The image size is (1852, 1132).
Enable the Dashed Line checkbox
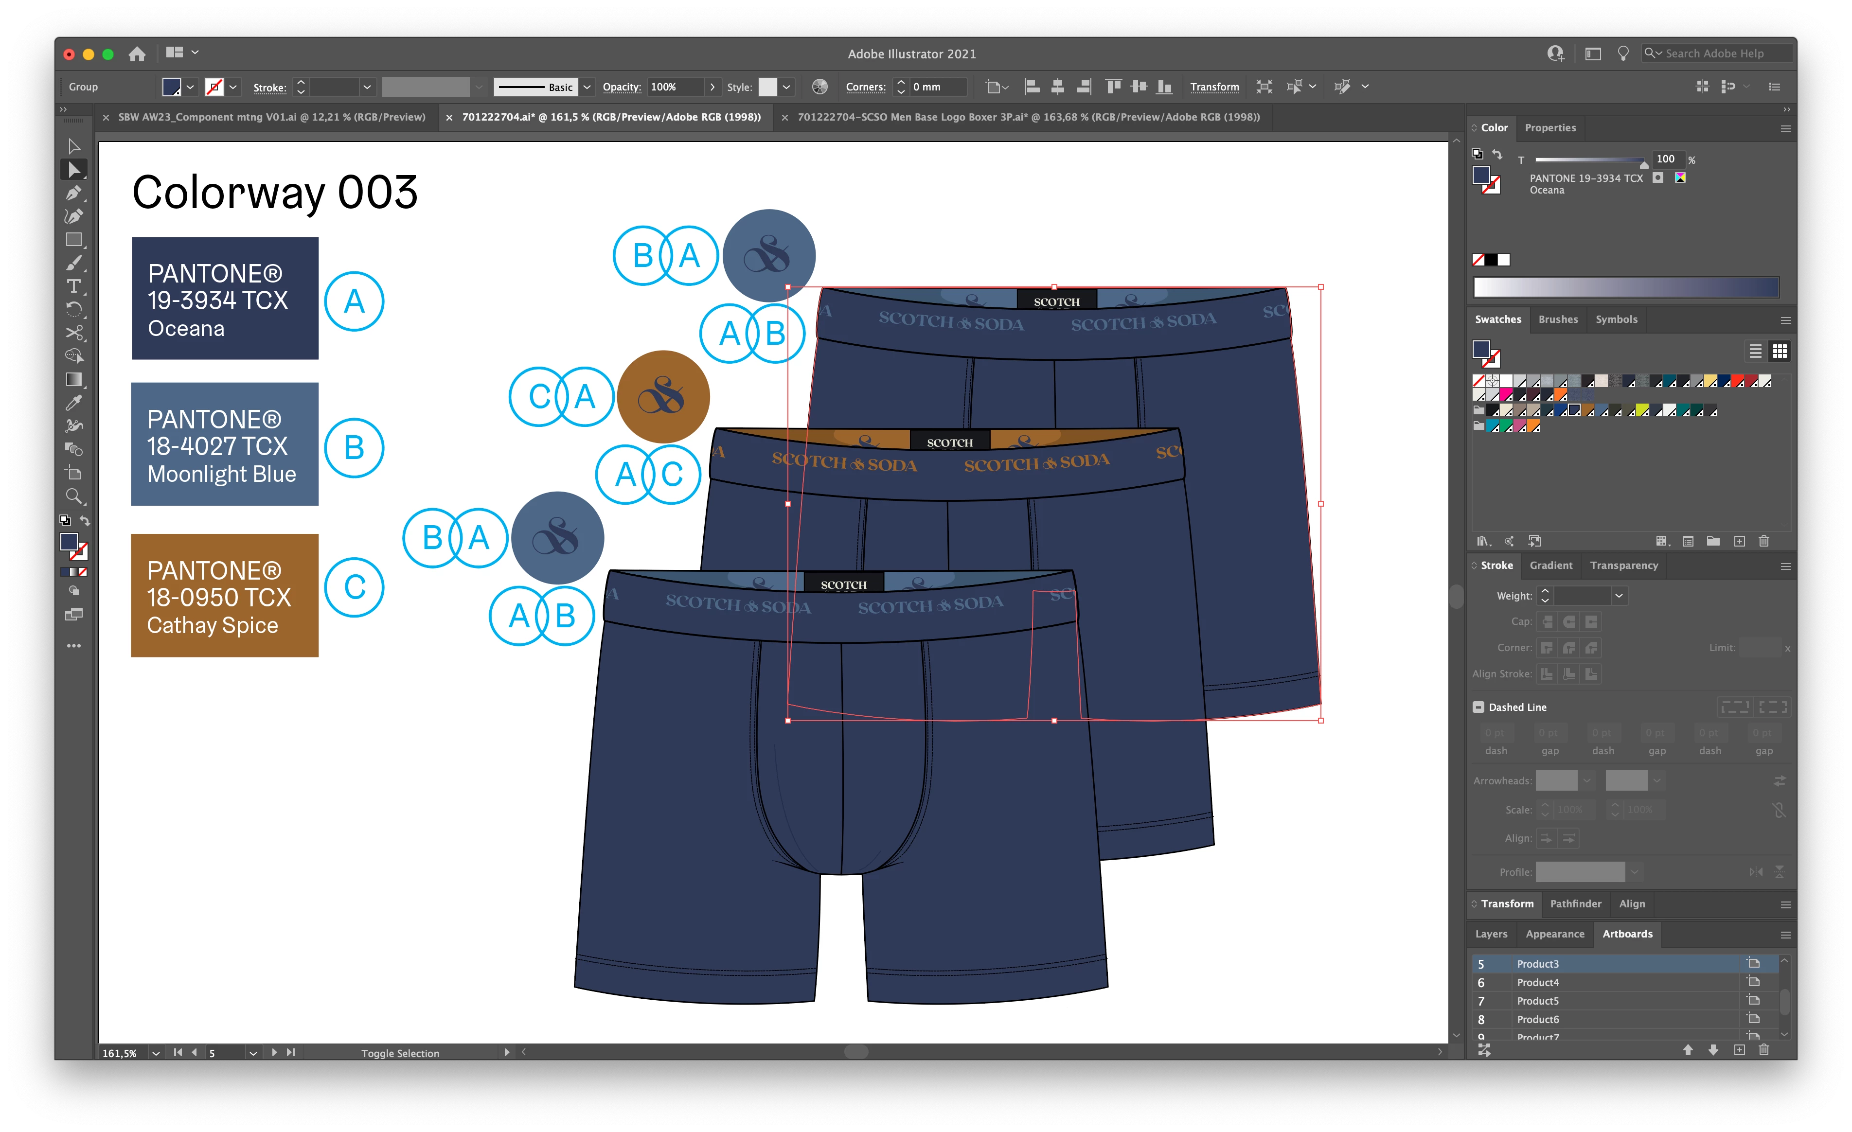click(x=1478, y=707)
